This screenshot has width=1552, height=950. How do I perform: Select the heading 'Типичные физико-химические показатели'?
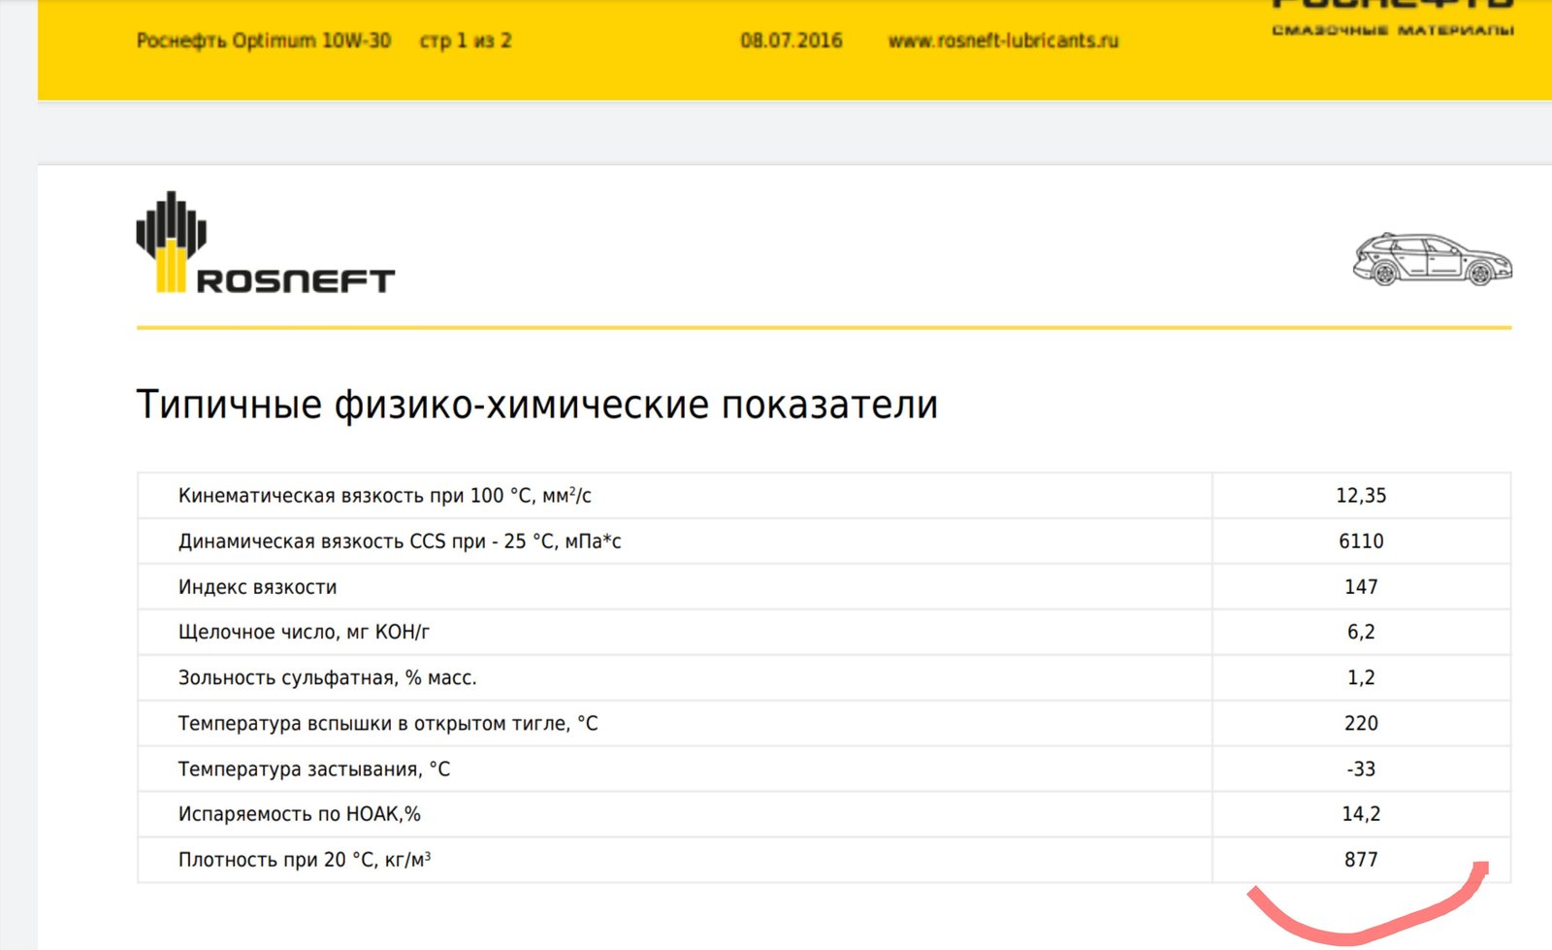point(537,405)
